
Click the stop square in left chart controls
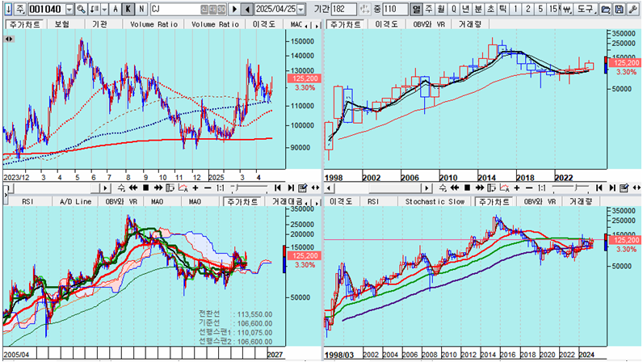coord(145,188)
